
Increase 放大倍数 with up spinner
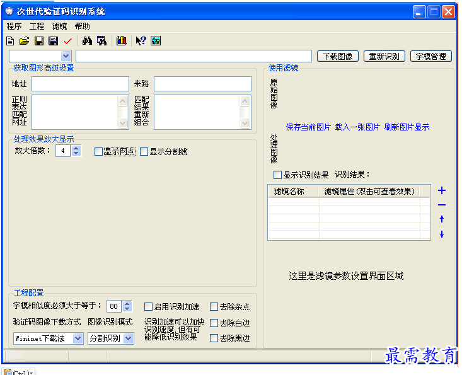[x=76, y=148]
